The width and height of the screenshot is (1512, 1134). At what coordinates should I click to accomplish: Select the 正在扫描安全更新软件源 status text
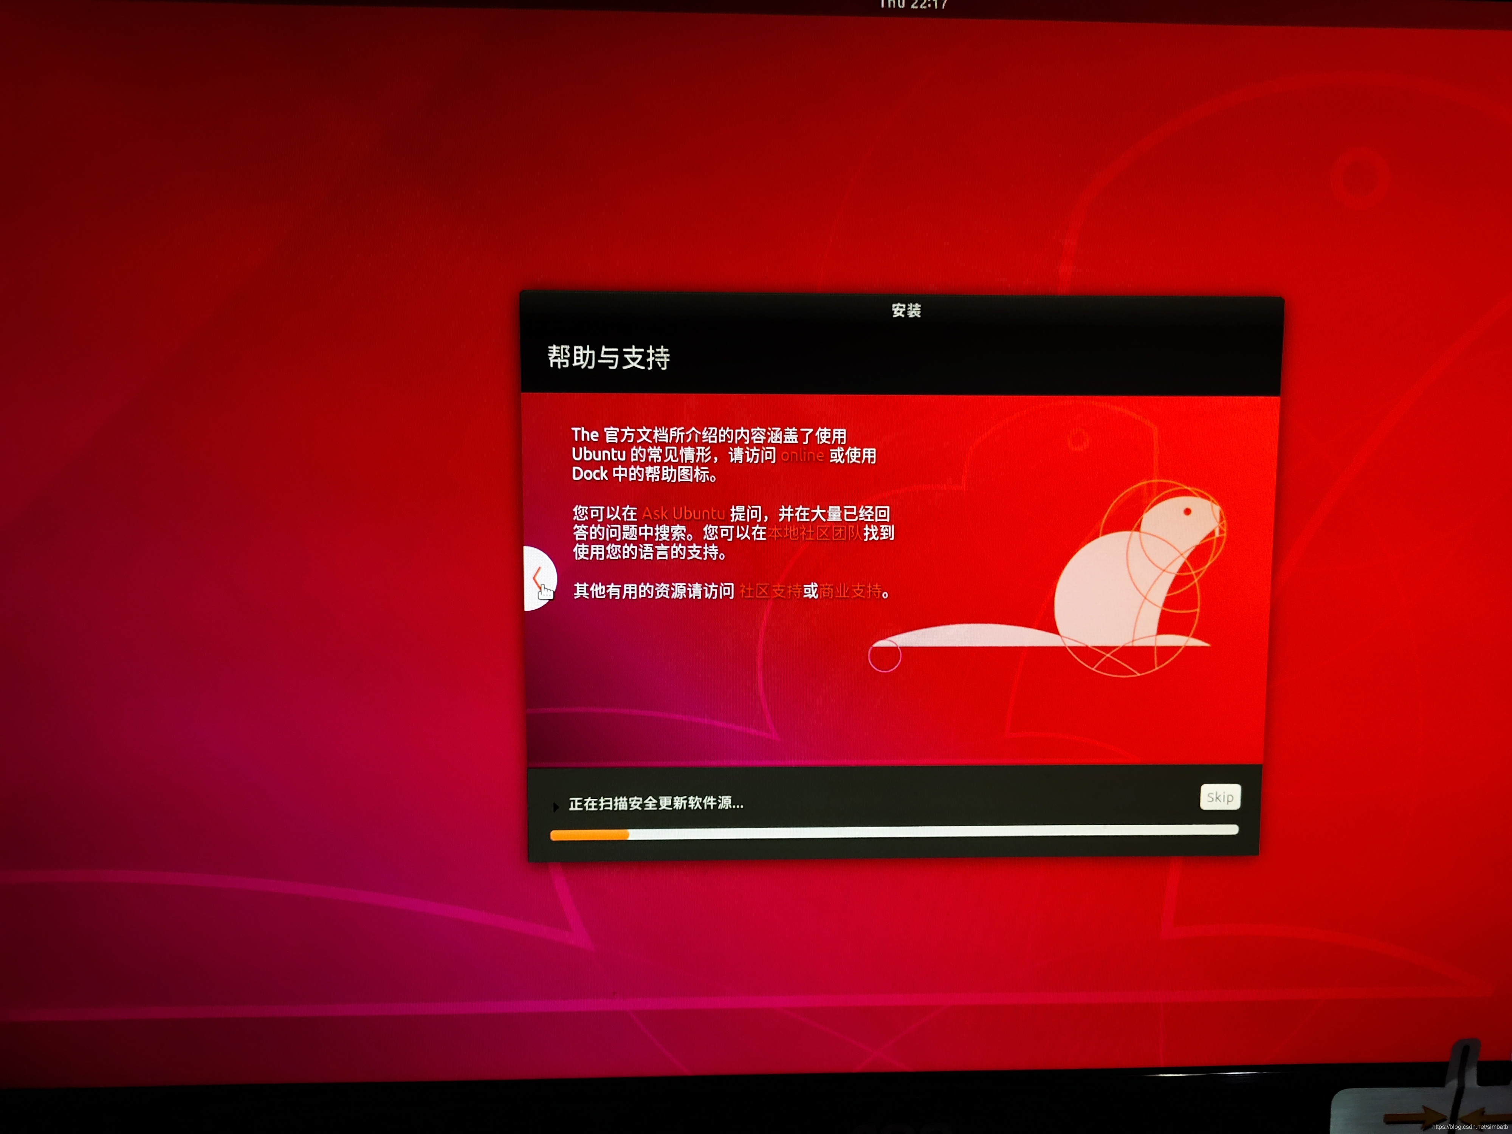[x=656, y=803]
